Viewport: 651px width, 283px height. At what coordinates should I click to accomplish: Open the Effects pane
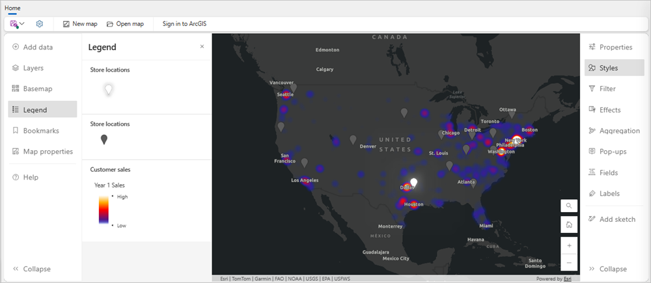[x=615, y=109]
